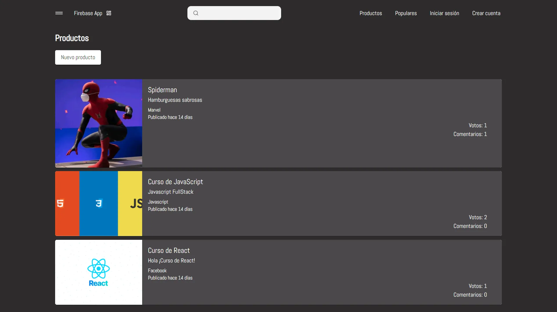Click Comentarios: 0 on Curso de React card
Viewport: 557px width, 312px height.
470,295
